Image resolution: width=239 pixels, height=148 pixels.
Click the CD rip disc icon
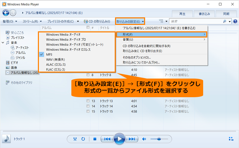[86, 21]
